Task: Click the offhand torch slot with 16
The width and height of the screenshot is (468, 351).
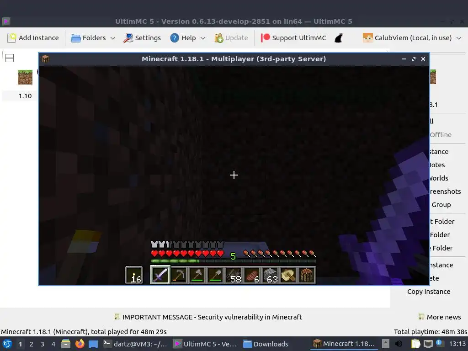Action: tap(134, 275)
